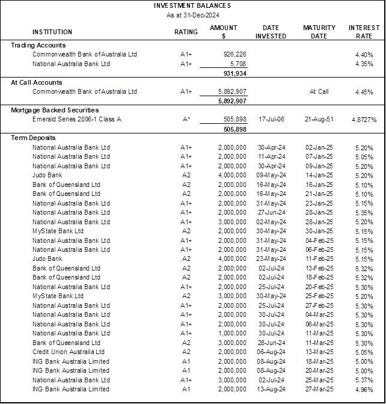This screenshot has width=386, height=404.
Task: Click the 02-May-24 date invested
Action: (x=271, y=222)
